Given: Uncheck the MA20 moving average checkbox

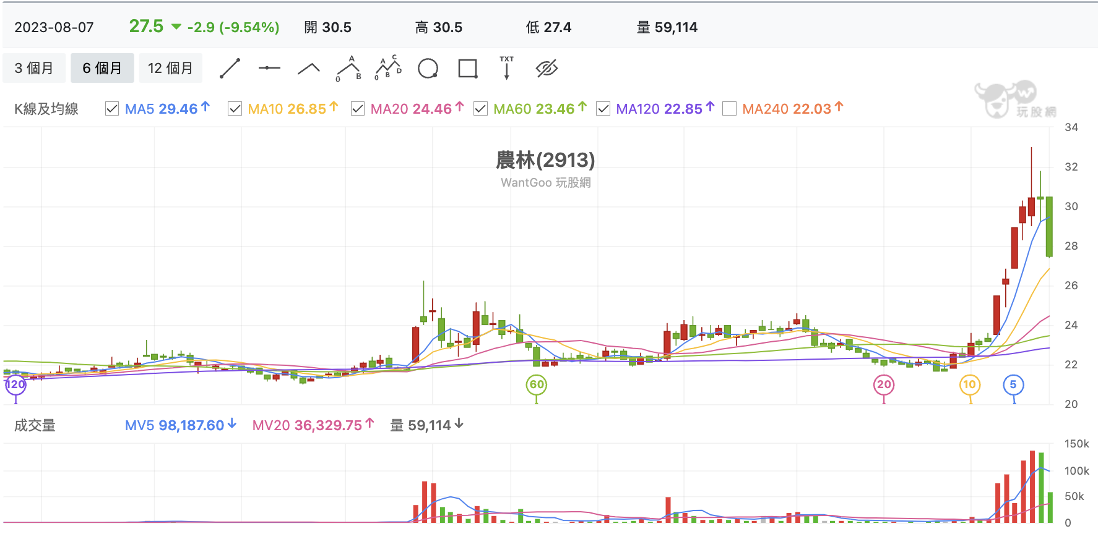Looking at the screenshot, I should (x=357, y=109).
